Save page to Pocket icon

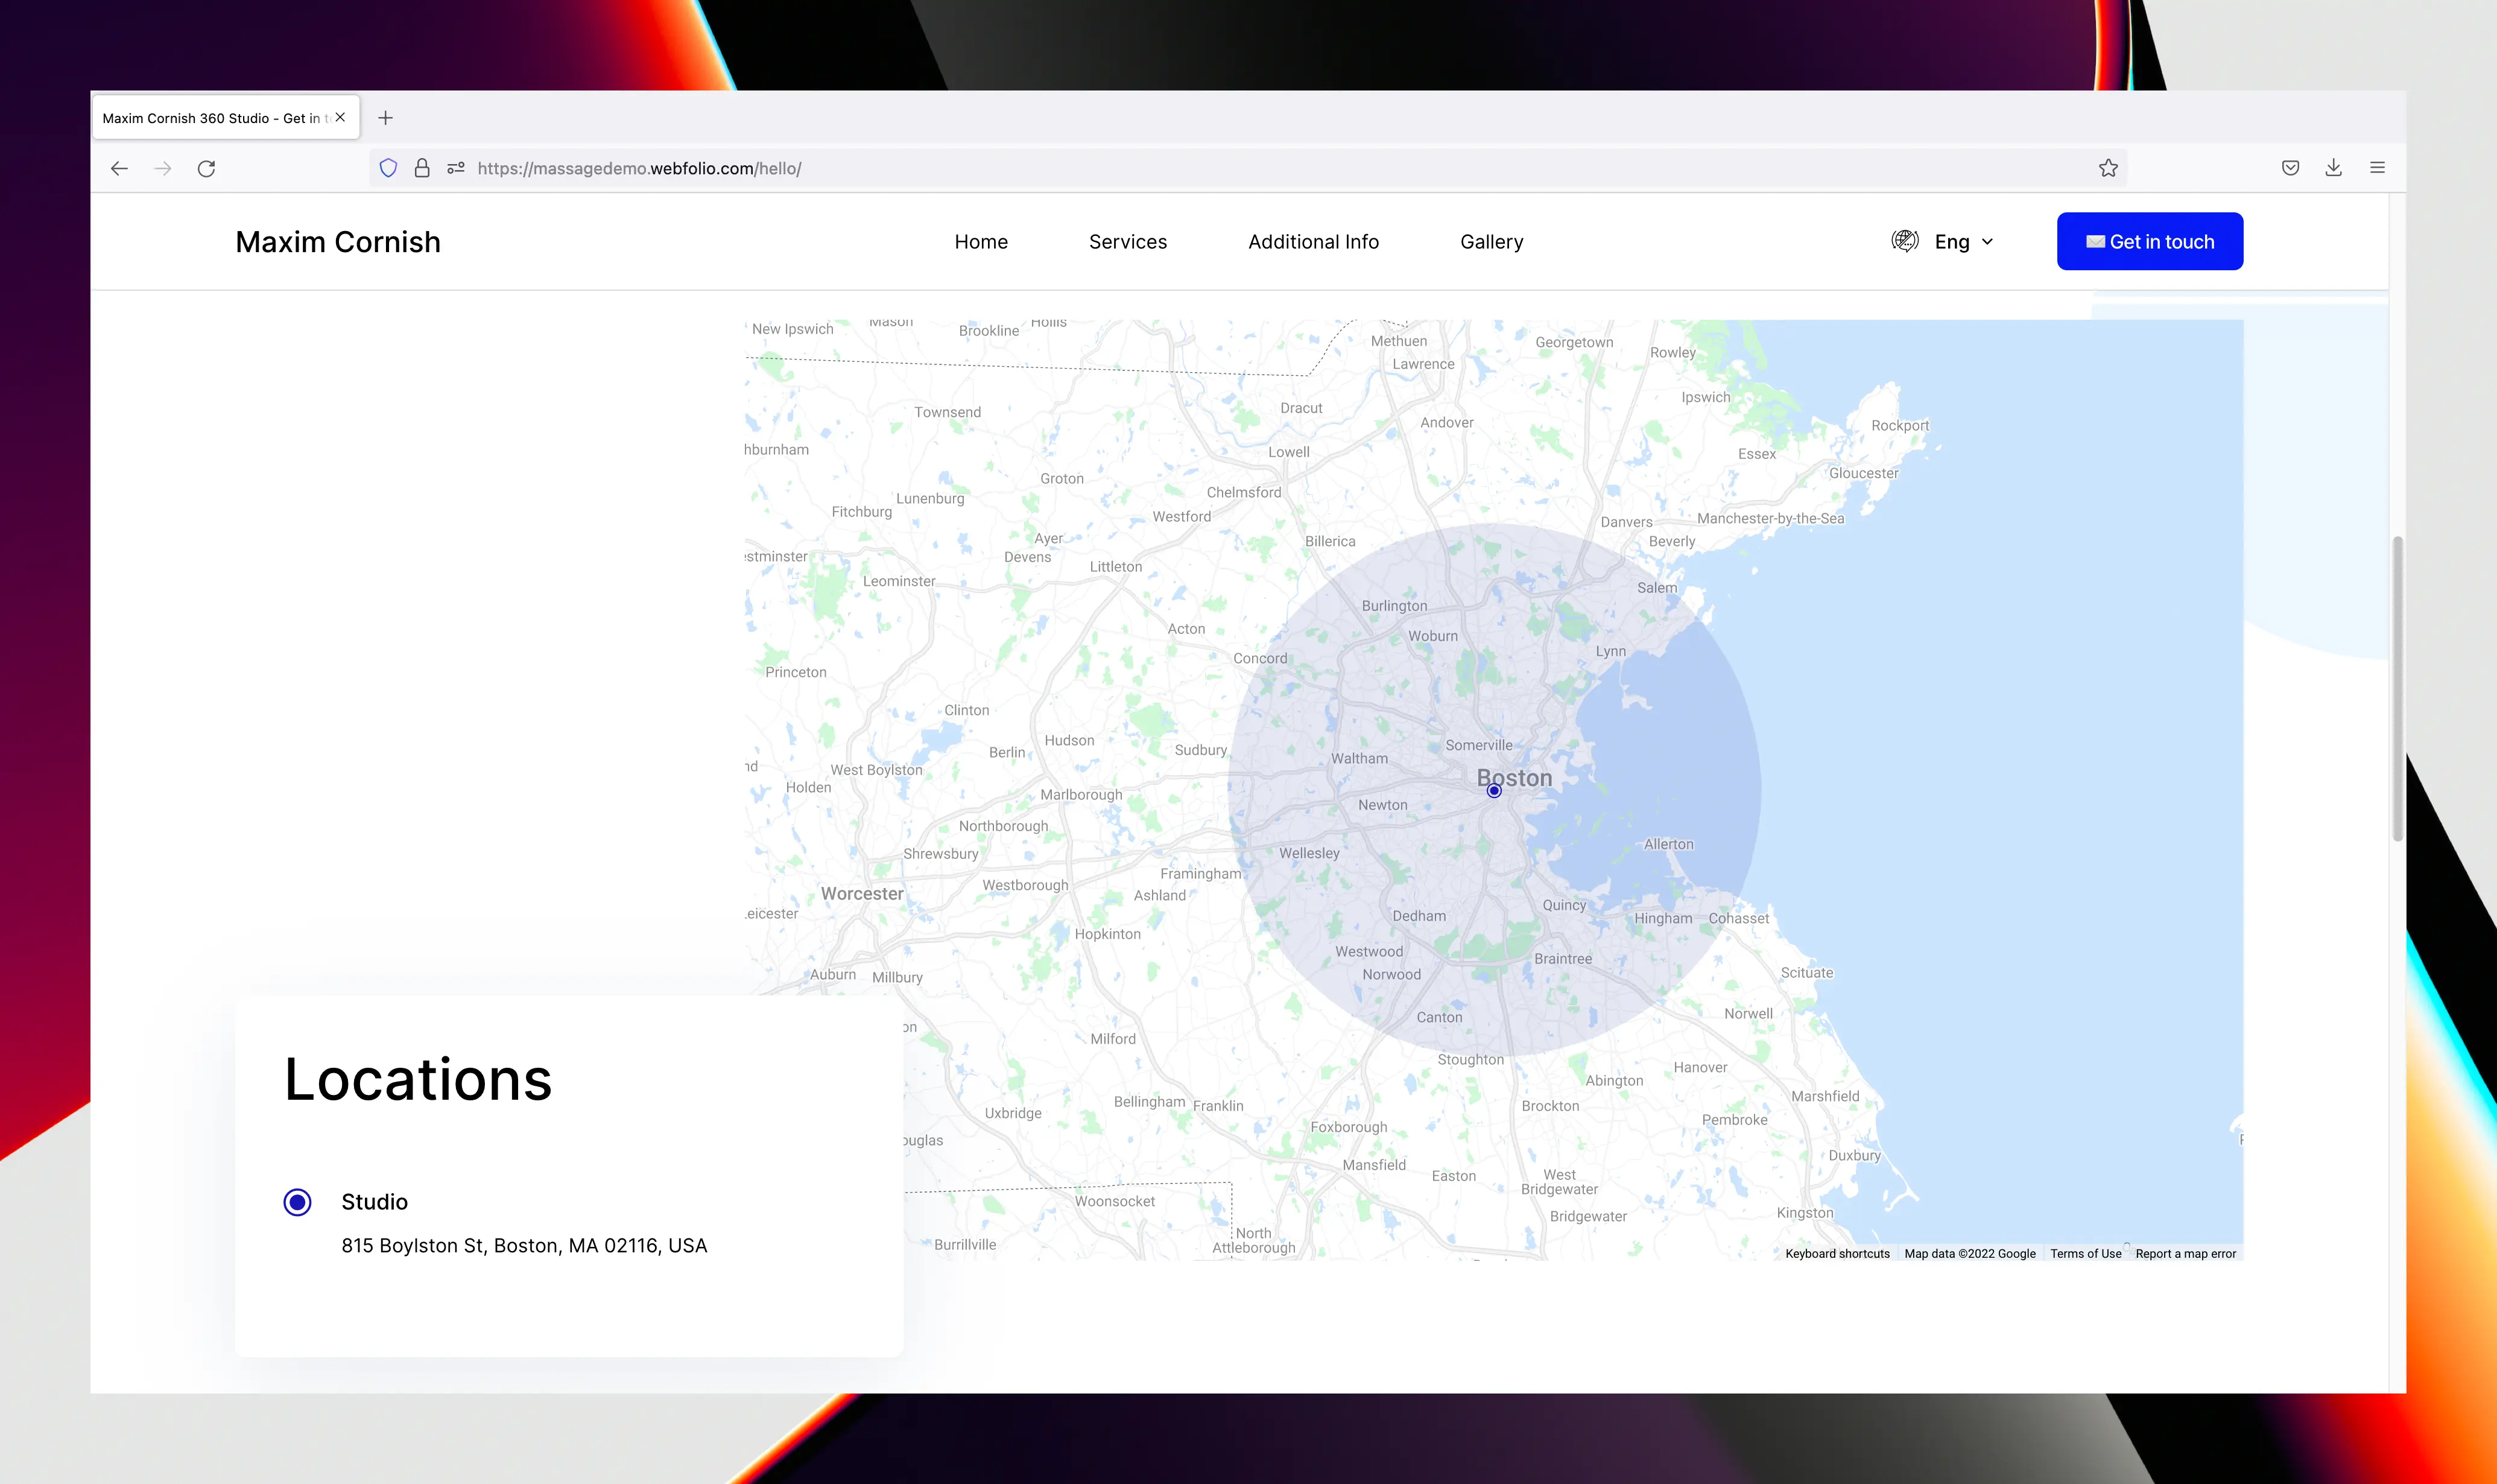(2291, 169)
